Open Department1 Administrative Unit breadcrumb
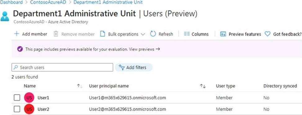The image size is (302, 115). 108,2
